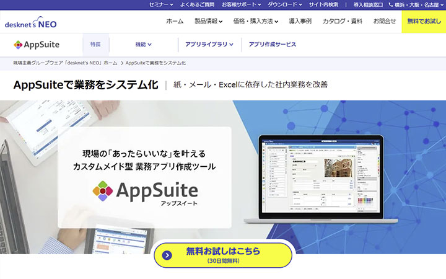Viewport: 446px width, 279px height.
Task: Click the yellow 無料でお試し button
Action: coord(424,21)
